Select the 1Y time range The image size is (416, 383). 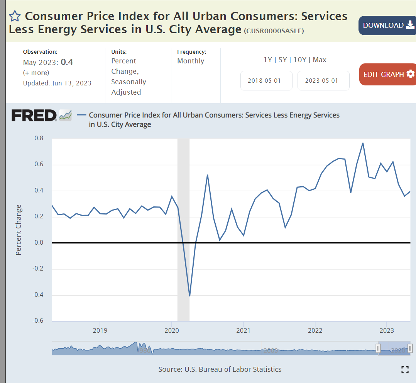[267, 60]
